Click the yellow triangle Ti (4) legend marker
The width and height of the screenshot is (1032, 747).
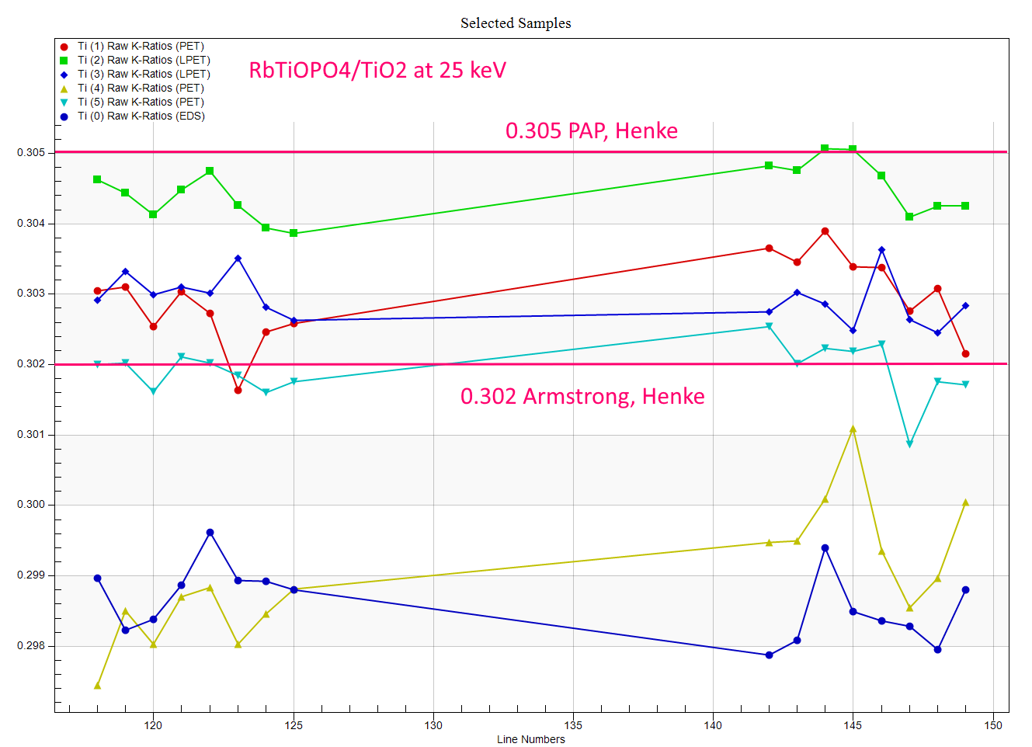coord(64,89)
